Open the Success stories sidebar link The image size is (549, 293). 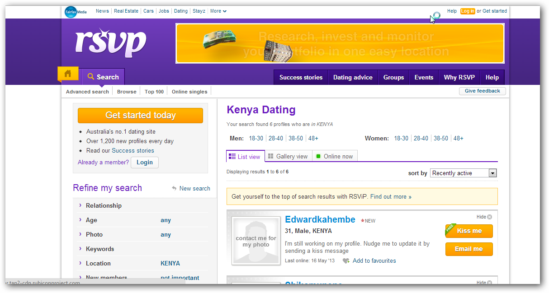click(133, 151)
